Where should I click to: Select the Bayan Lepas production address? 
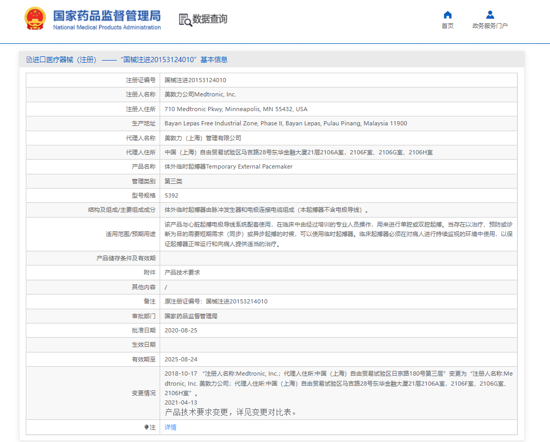(286, 123)
